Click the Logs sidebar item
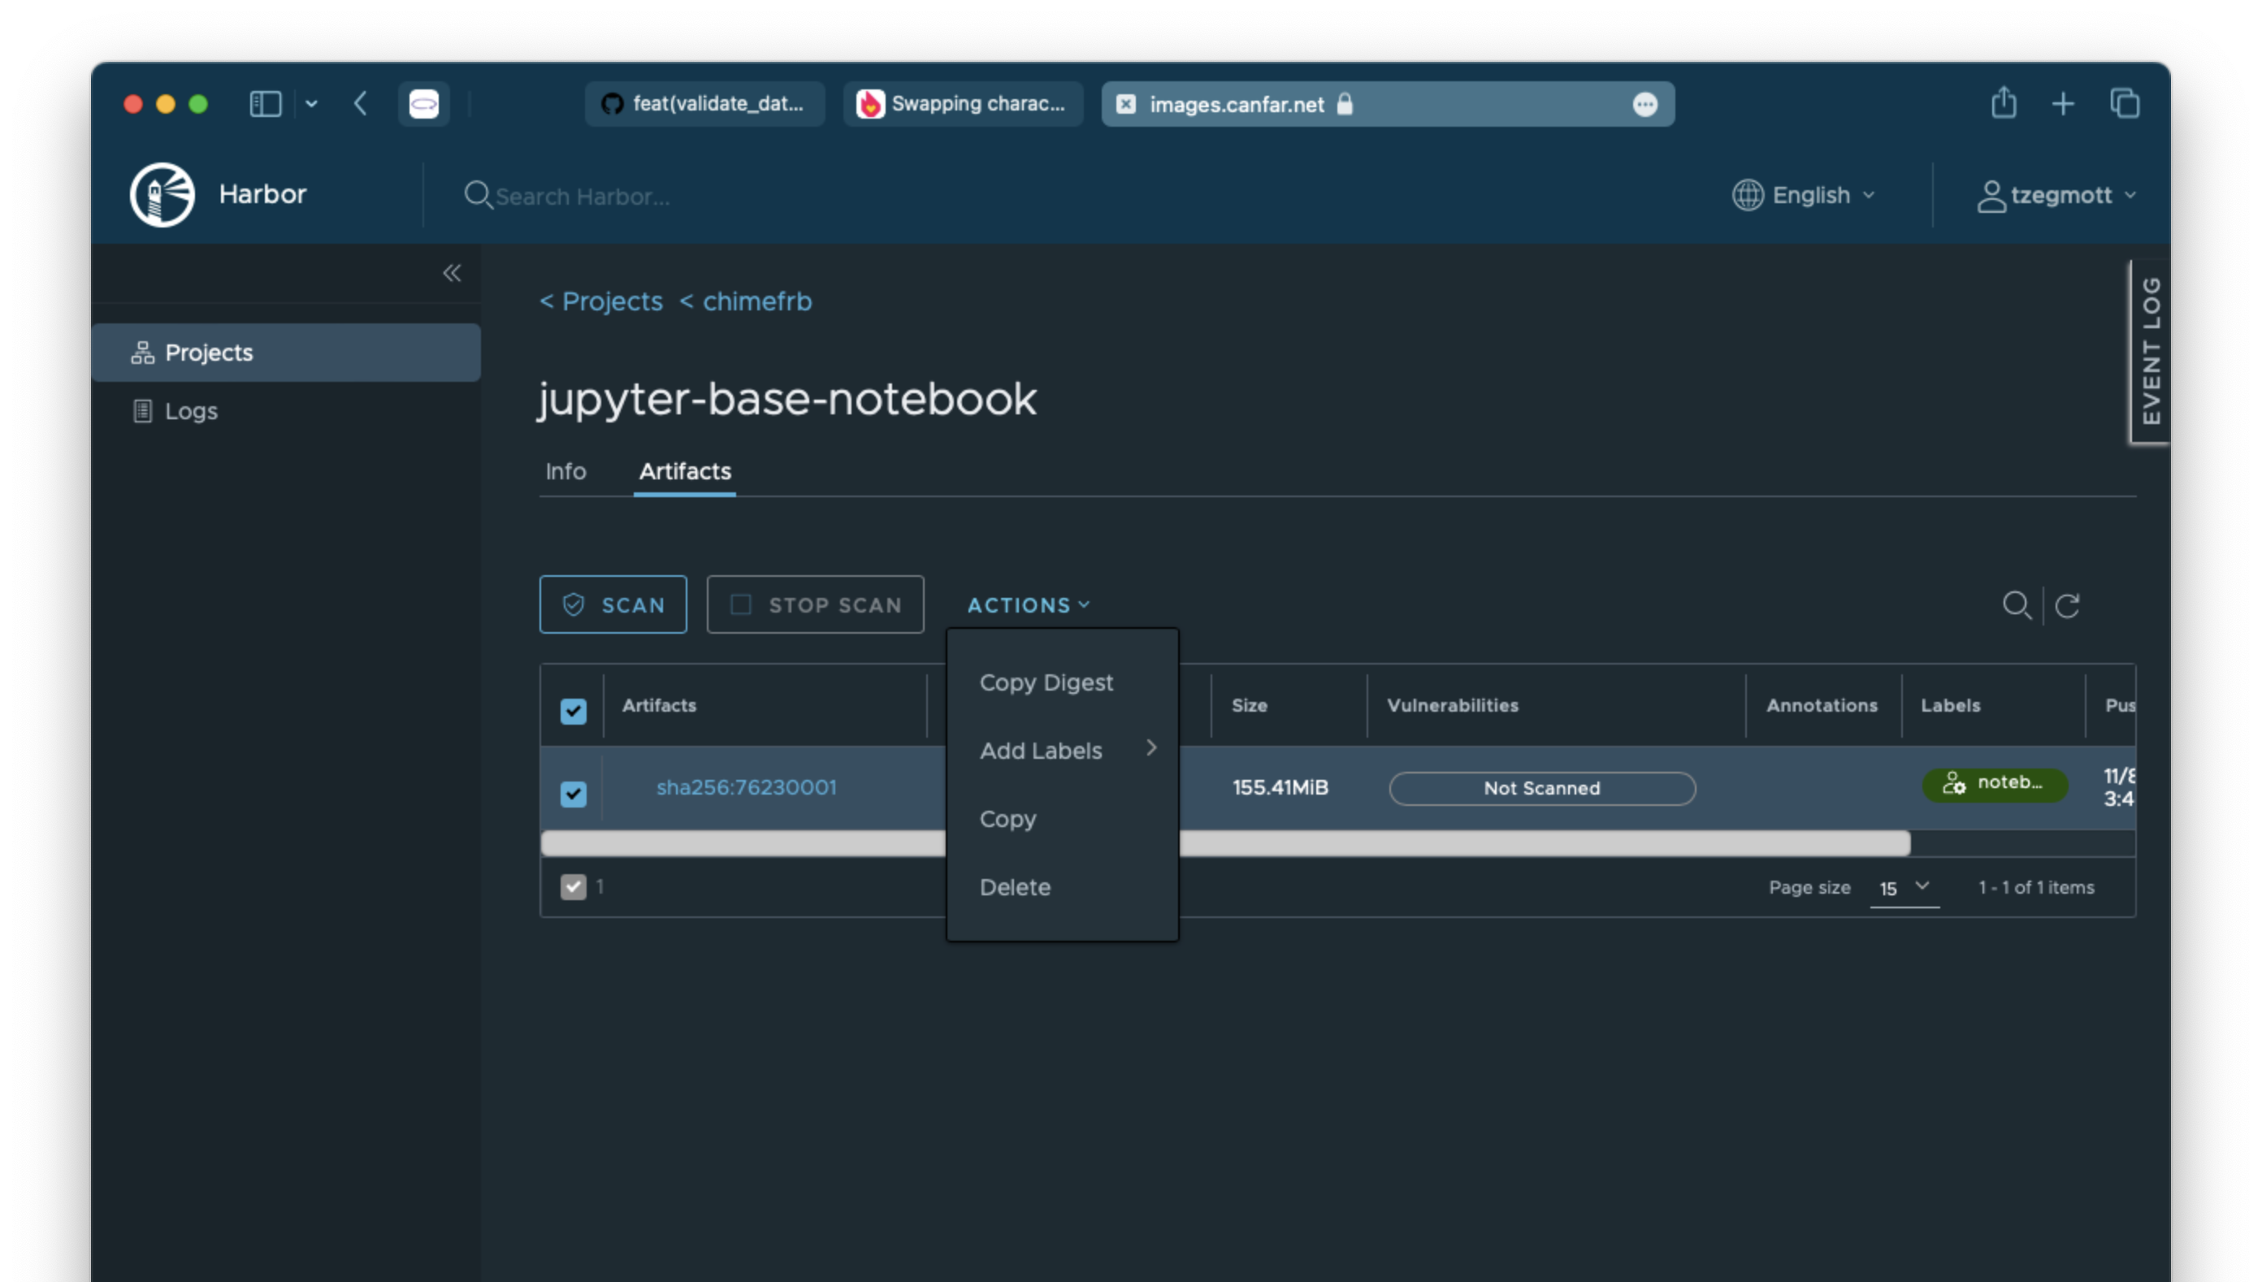This screenshot has width=2262, height=1282. pyautogui.click(x=286, y=411)
